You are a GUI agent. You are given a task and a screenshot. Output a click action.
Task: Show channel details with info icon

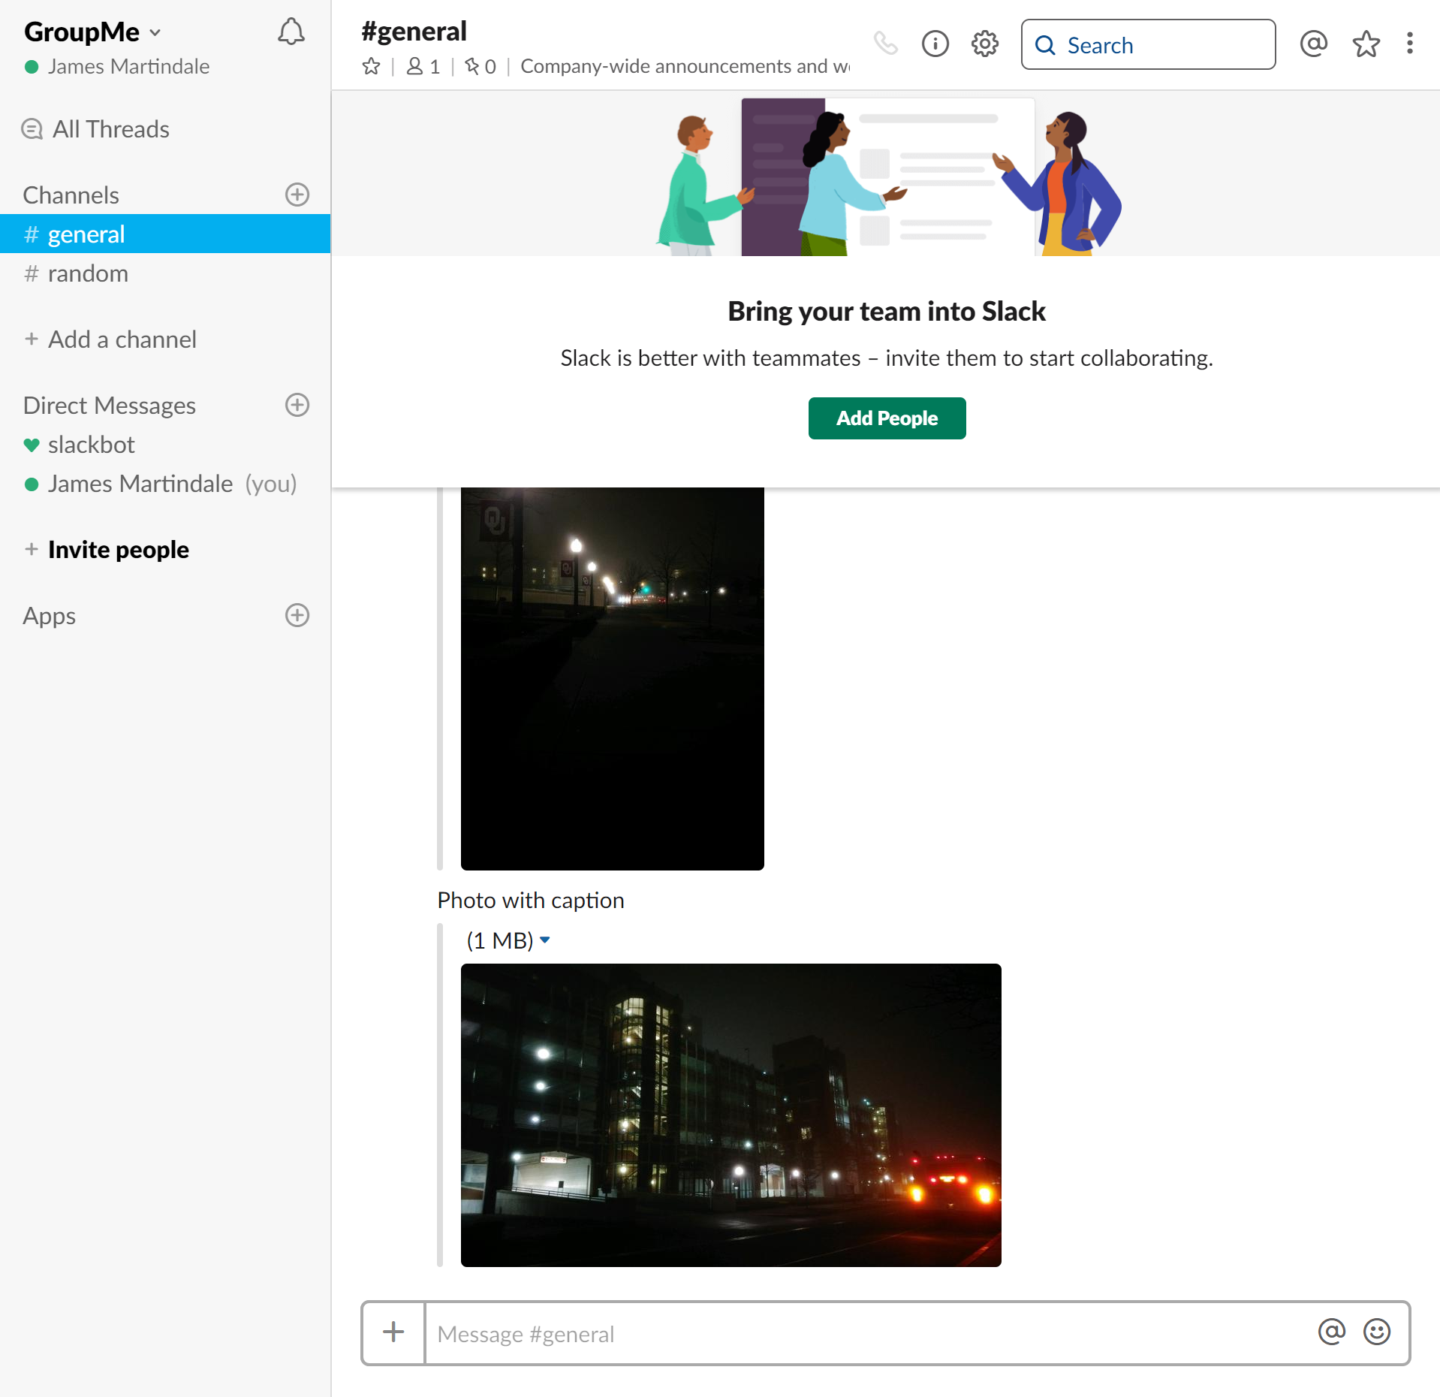(935, 44)
